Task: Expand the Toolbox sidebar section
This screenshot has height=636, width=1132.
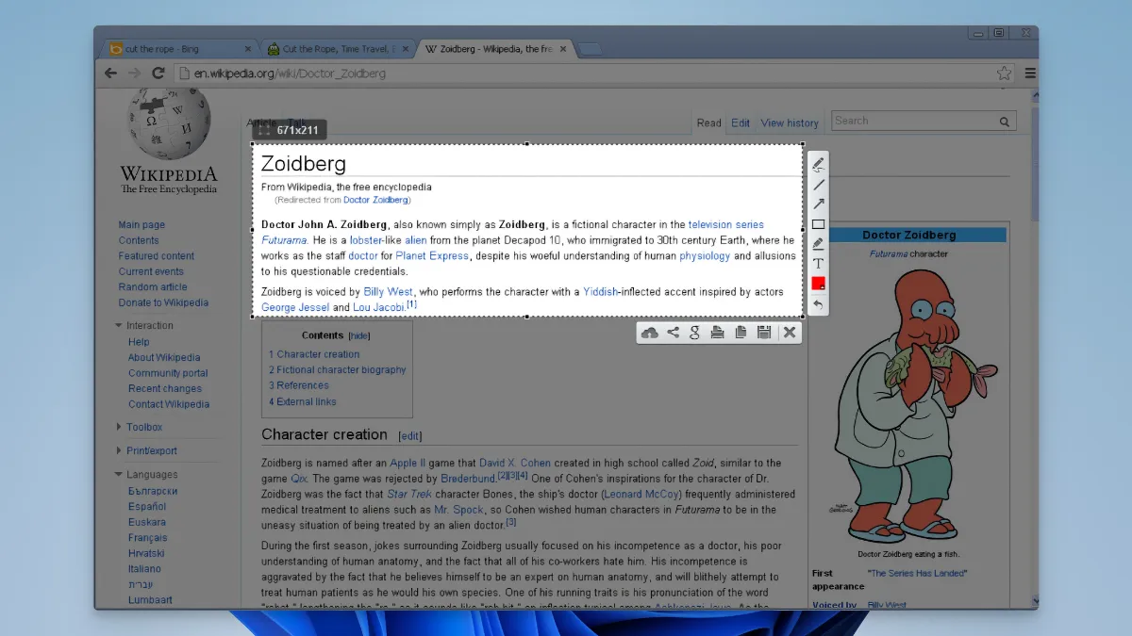Action: click(x=144, y=428)
